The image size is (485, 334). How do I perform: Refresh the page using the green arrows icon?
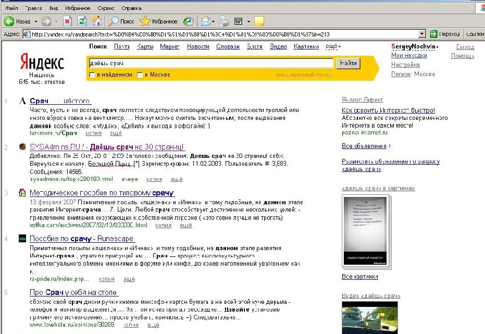[x=82, y=21]
